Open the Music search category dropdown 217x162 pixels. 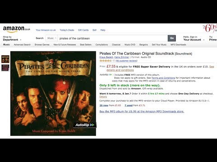[52, 38]
